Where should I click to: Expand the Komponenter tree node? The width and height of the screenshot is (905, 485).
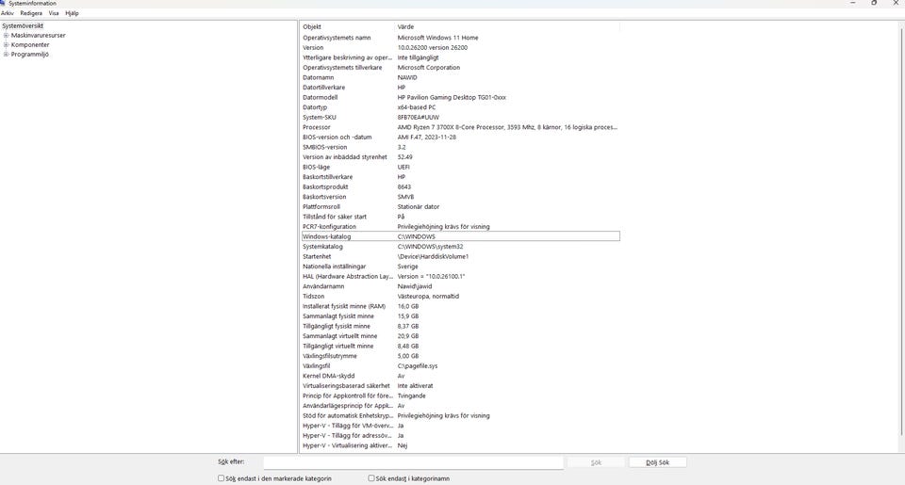[6, 45]
